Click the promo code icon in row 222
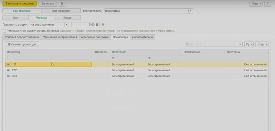The height and width of the screenshot is (131, 275). pos(9,70)
